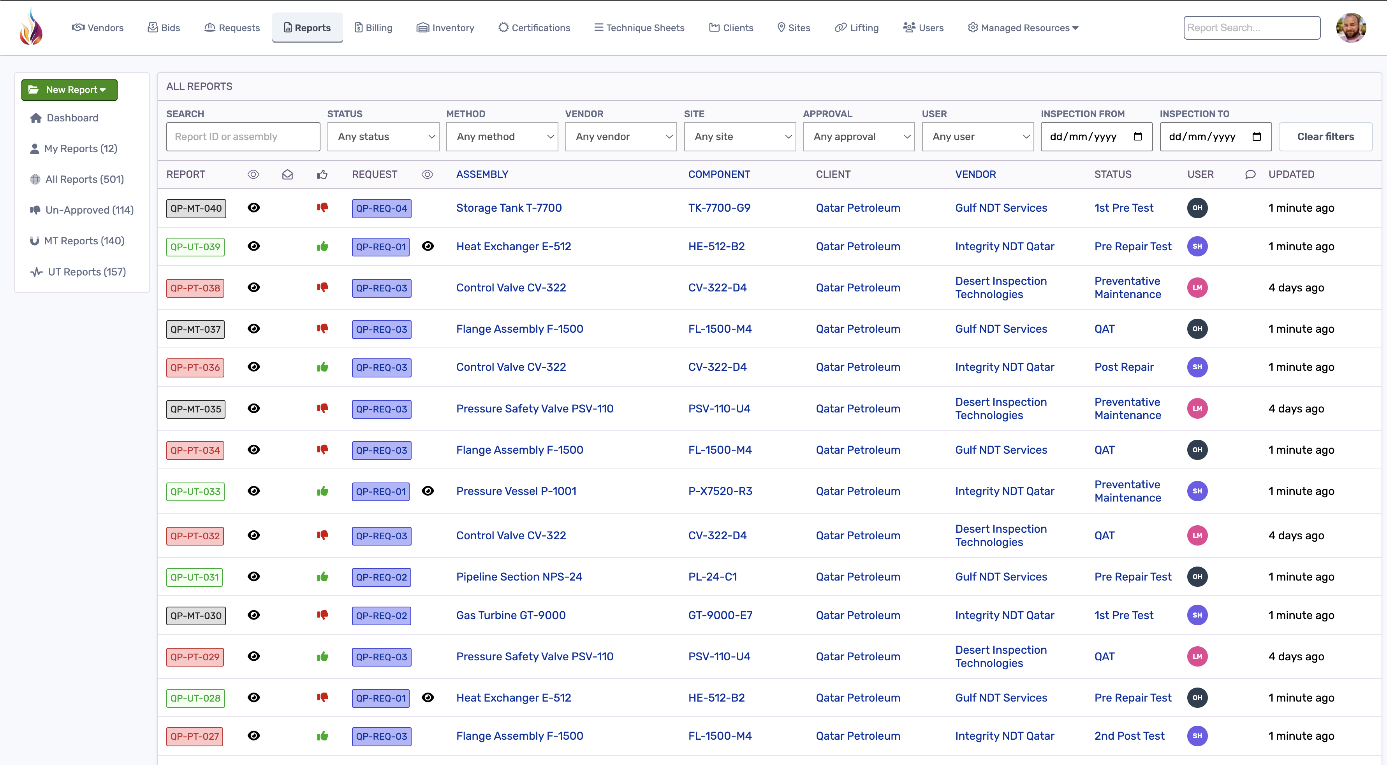Viewport: 1387px width, 765px height.
Task: Click the envelope column header icon
Action: [287, 174]
